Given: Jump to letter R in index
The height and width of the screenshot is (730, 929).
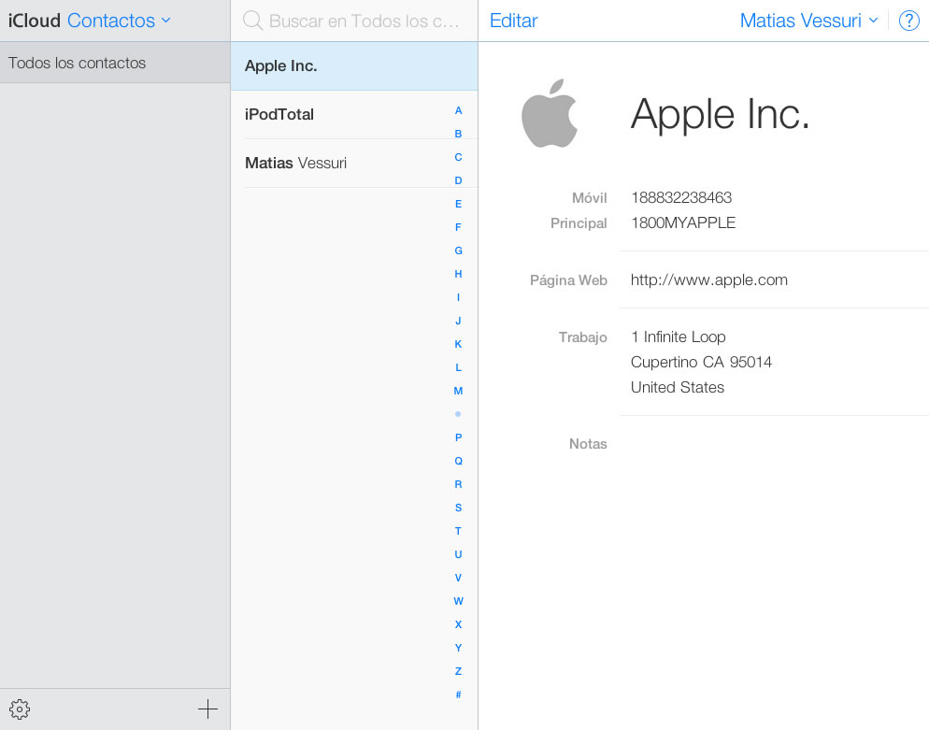Looking at the screenshot, I should click(x=458, y=484).
